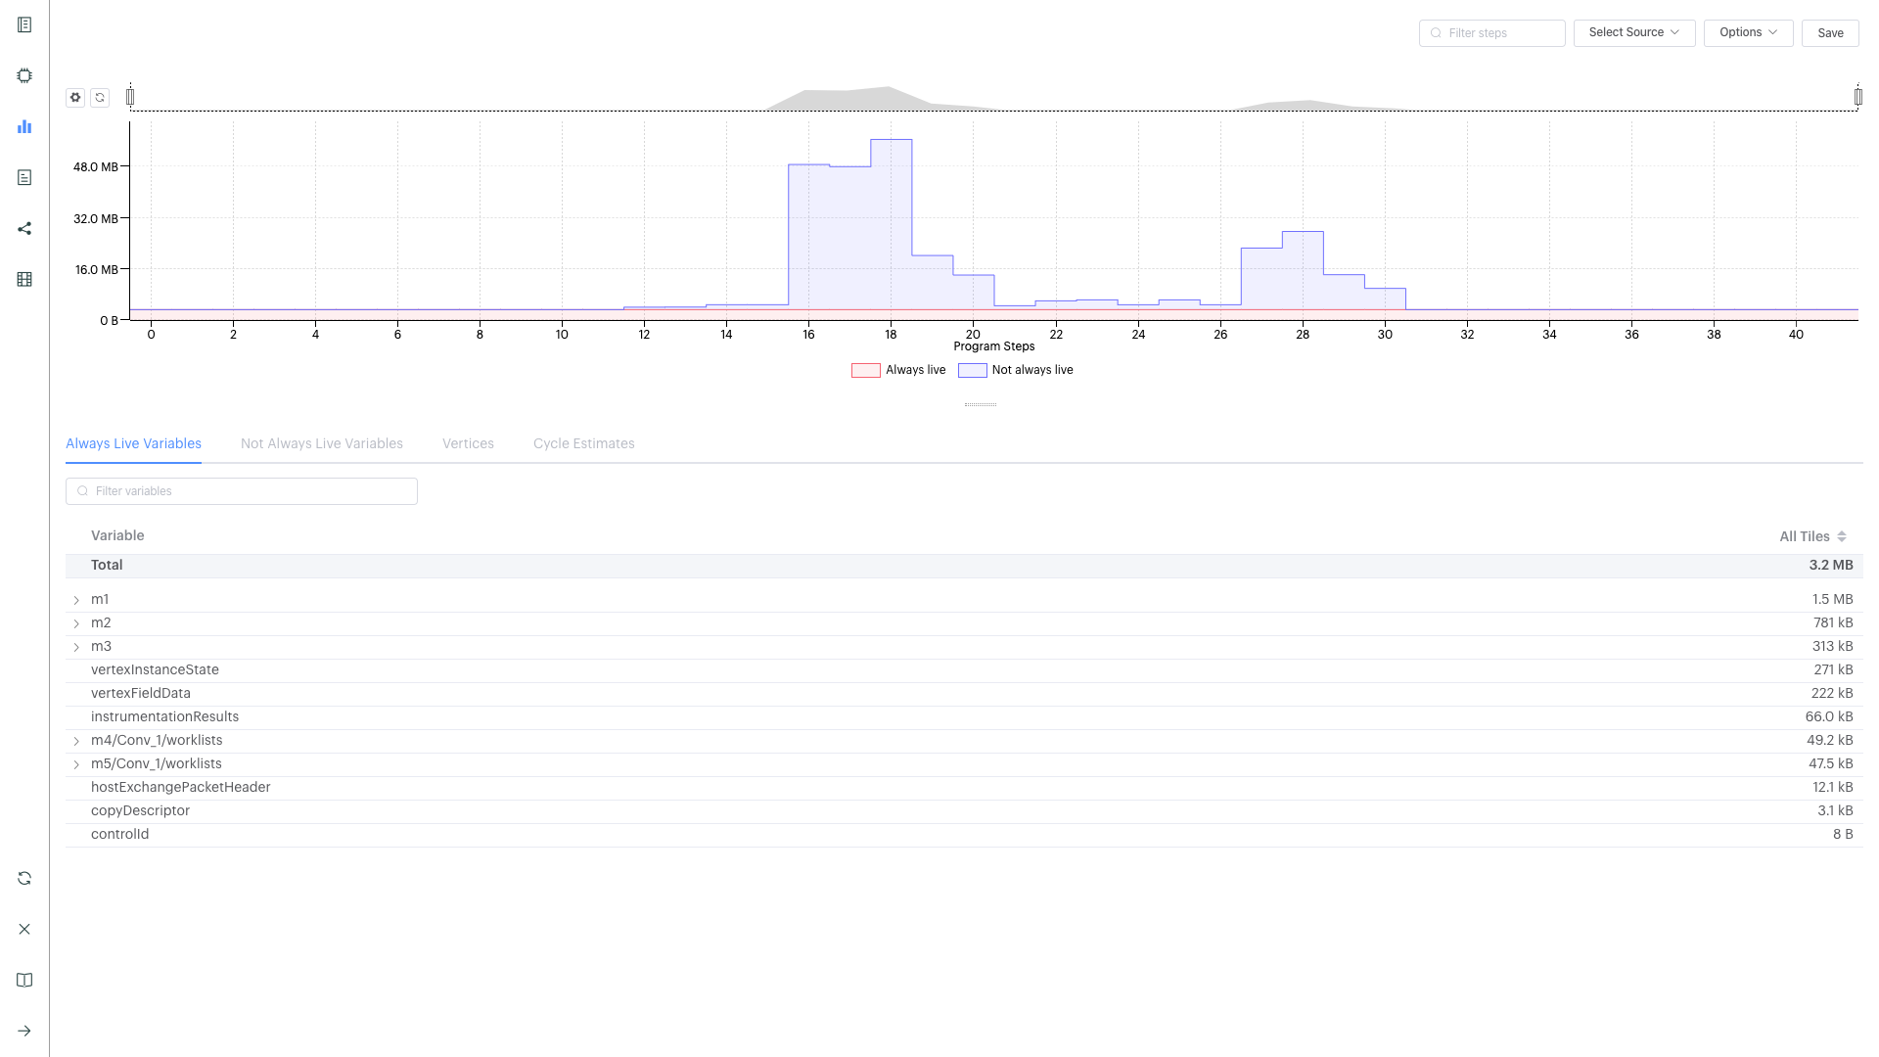The image size is (1879, 1057).
Task: Open the execution trace table icon
Action: (x=24, y=279)
